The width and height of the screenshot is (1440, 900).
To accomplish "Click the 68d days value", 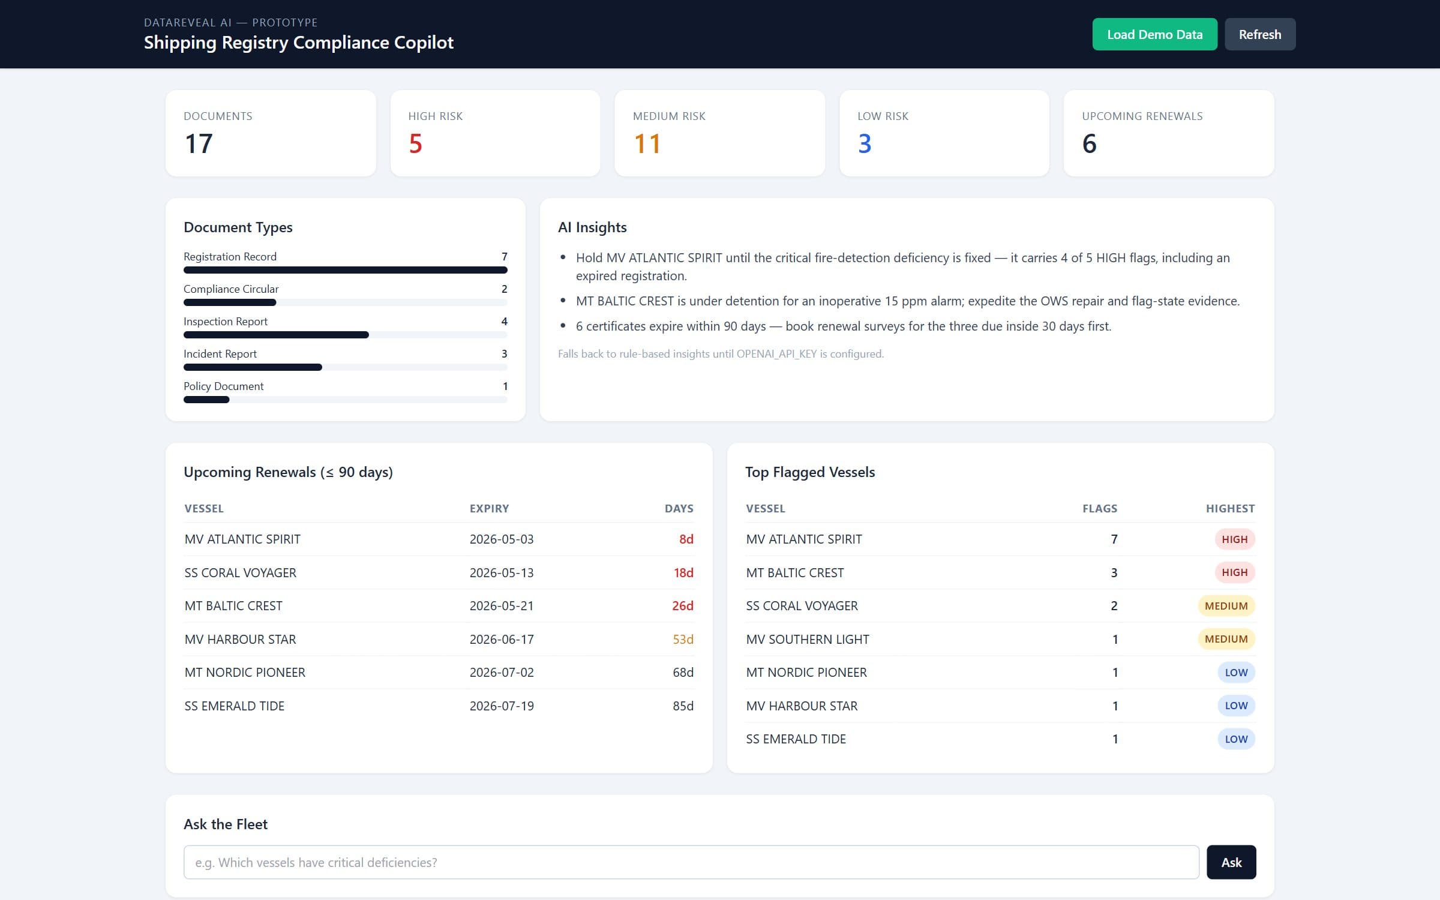I will (x=683, y=672).
